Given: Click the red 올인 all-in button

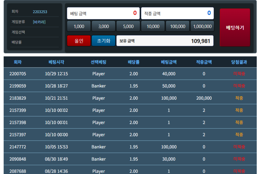Looking at the screenshot, I should pos(79,41).
